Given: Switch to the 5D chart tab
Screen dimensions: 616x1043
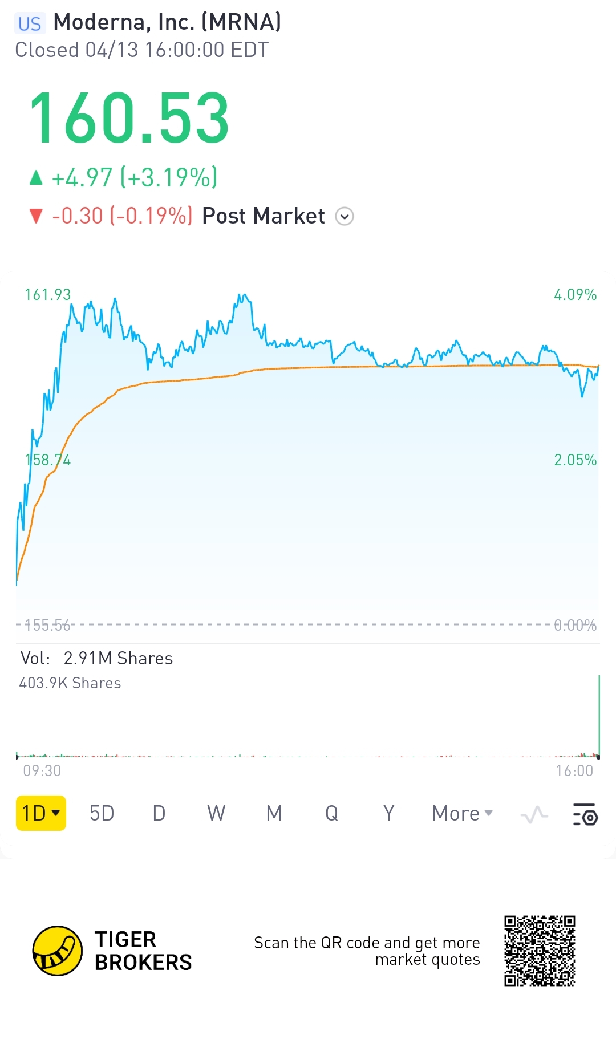Looking at the screenshot, I should (102, 813).
